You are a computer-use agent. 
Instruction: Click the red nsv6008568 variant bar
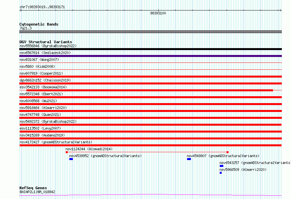tap(150, 104)
